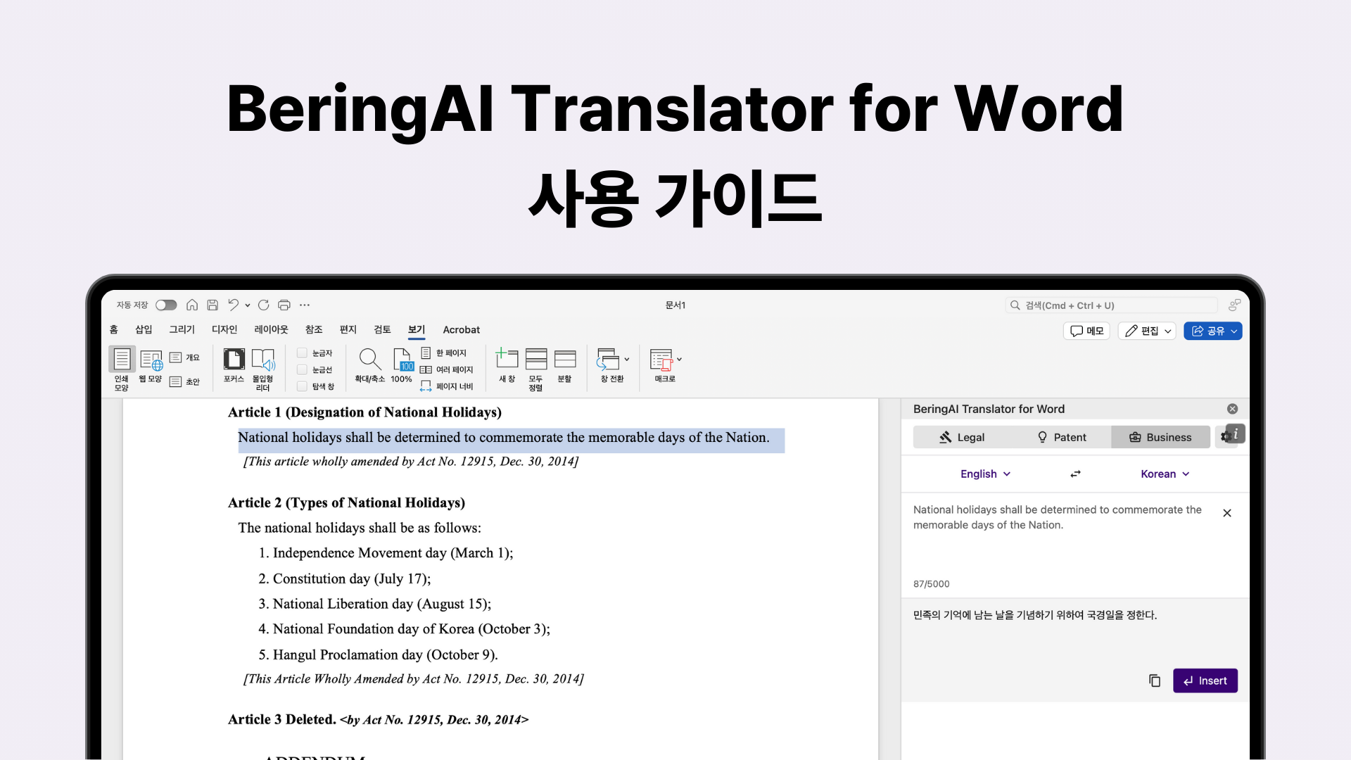Click the undo arrow icon
This screenshot has height=760, width=1351.
point(233,305)
